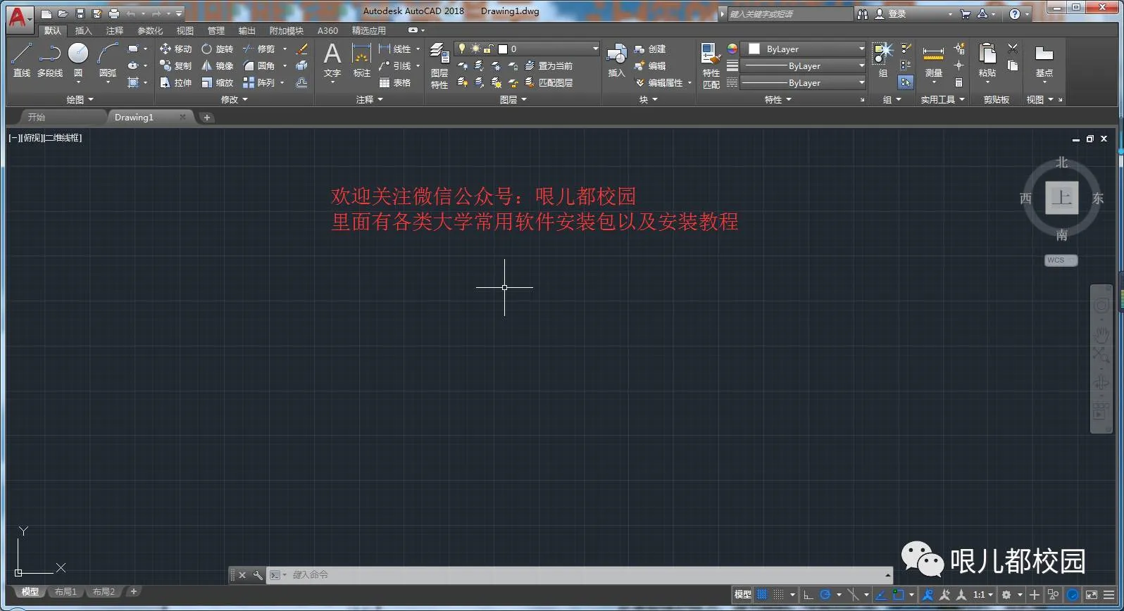Screen dimensions: 1124x611
Task: Apply the Fillet (圆角) tool
Action: [x=258, y=65]
